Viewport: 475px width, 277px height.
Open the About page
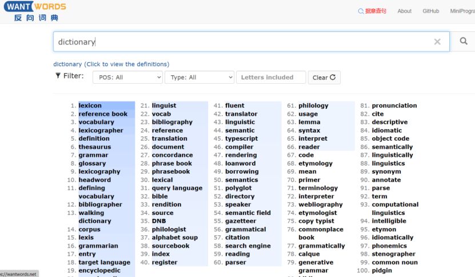404,11
